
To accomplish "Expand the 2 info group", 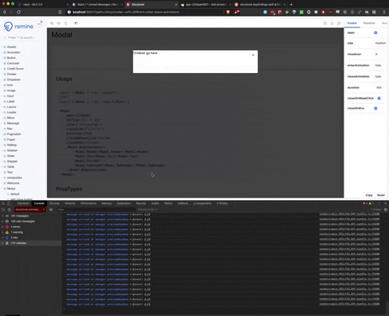I will click(14, 237).
